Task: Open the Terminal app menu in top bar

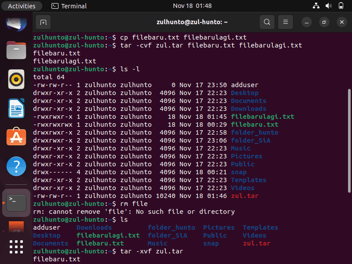Action: [x=69, y=6]
